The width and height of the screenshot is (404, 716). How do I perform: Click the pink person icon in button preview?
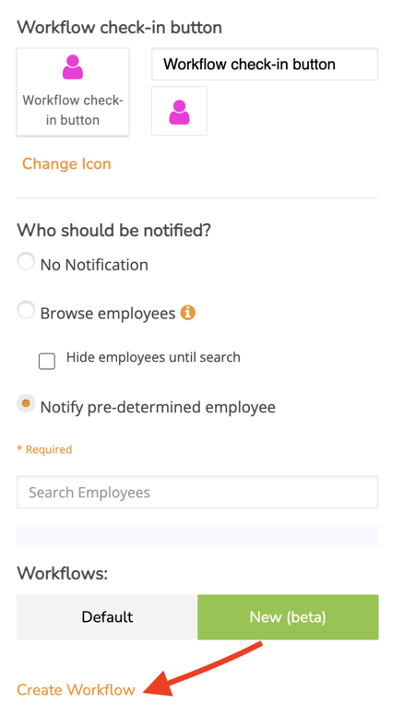[x=73, y=67]
